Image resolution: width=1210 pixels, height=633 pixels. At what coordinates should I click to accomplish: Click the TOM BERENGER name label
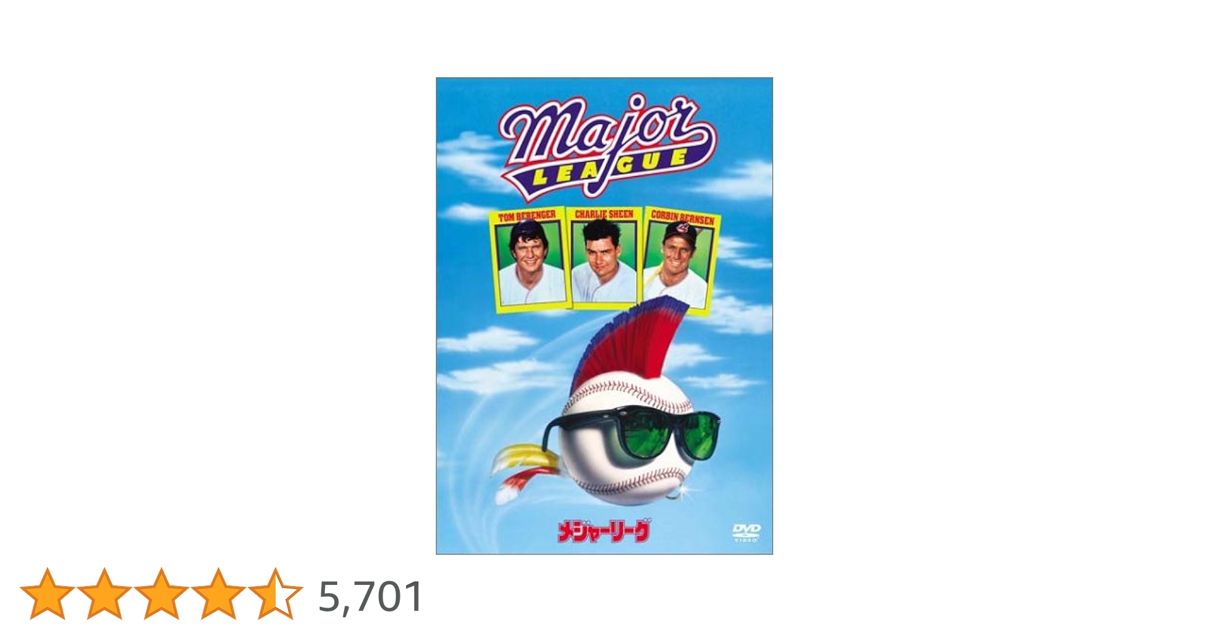527,216
